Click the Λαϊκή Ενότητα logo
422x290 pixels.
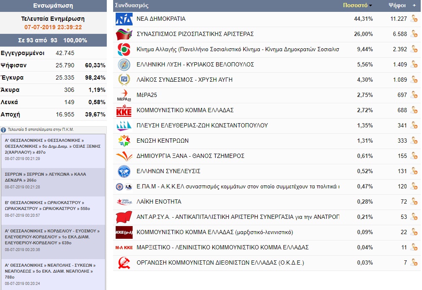[x=124, y=202]
